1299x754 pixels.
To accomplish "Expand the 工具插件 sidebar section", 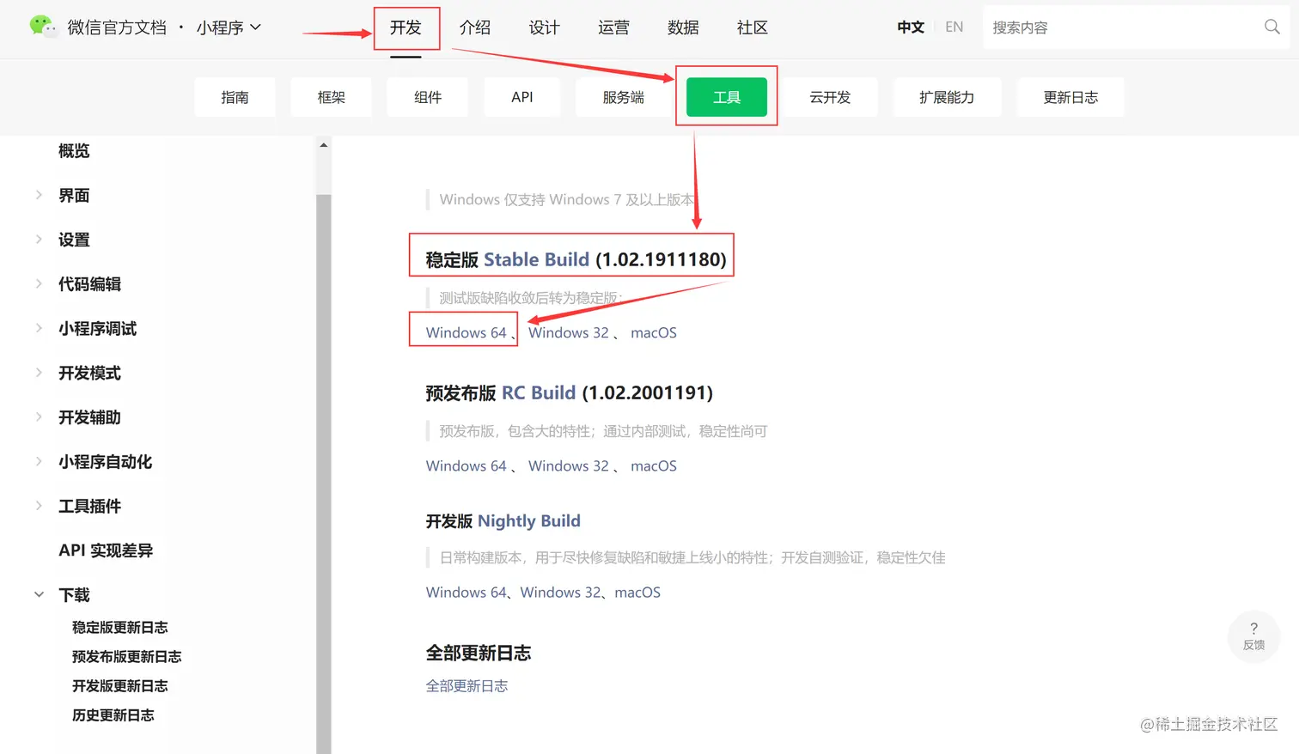I will (x=39, y=506).
